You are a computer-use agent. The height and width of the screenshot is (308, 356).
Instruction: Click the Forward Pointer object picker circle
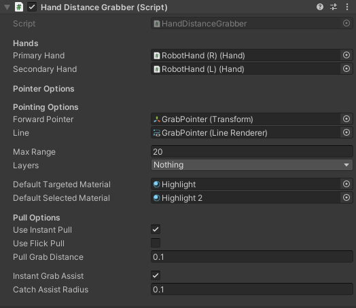346,119
